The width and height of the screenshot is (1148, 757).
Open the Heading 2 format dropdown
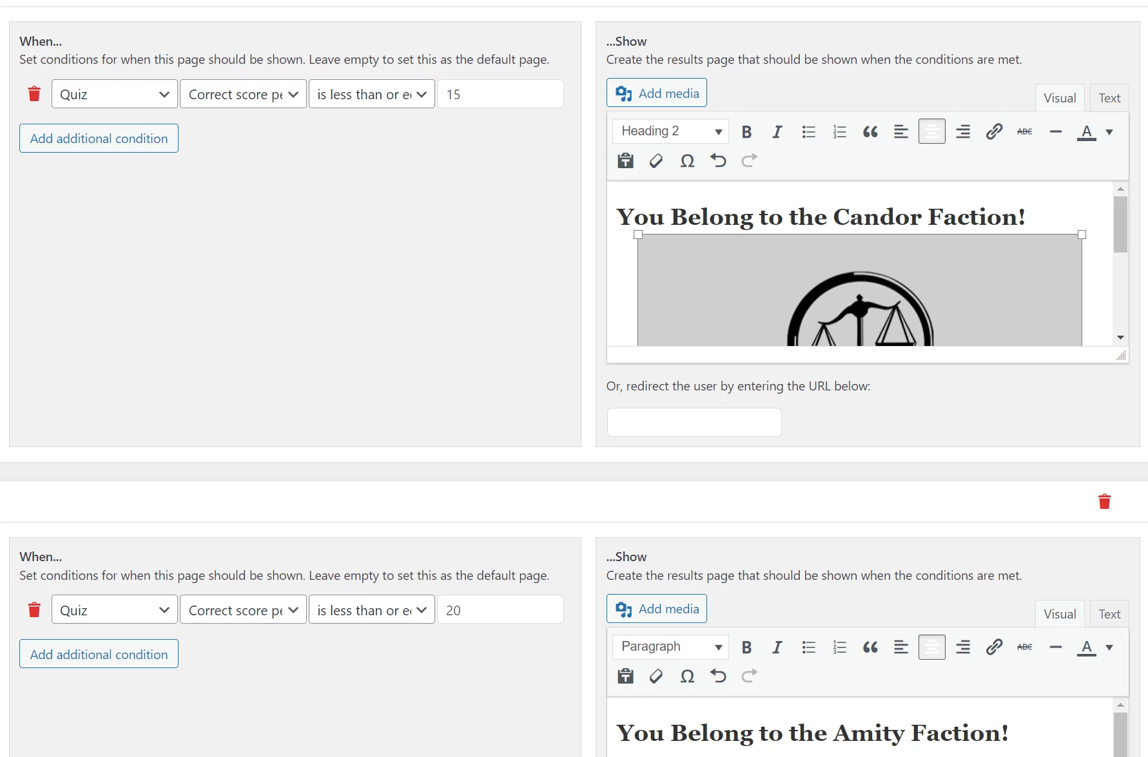click(x=670, y=131)
